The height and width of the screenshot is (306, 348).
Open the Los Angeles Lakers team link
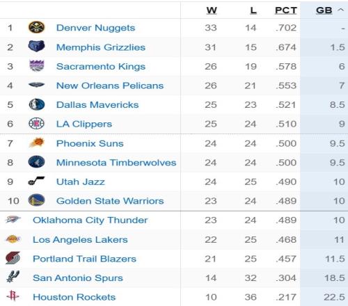pyautogui.click(x=80, y=239)
